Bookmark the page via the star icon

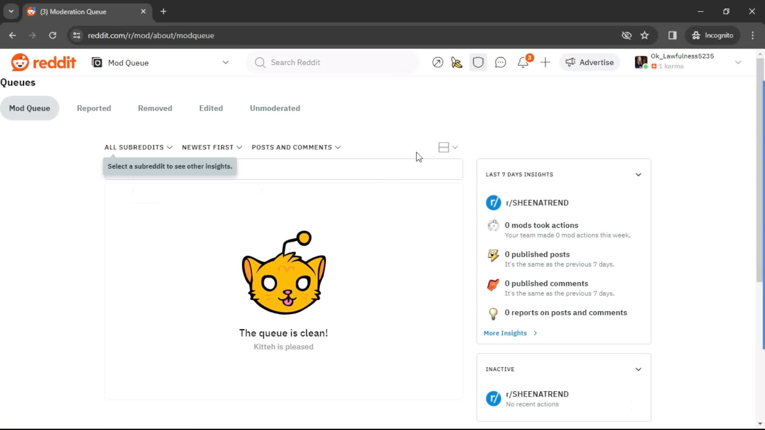point(645,35)
